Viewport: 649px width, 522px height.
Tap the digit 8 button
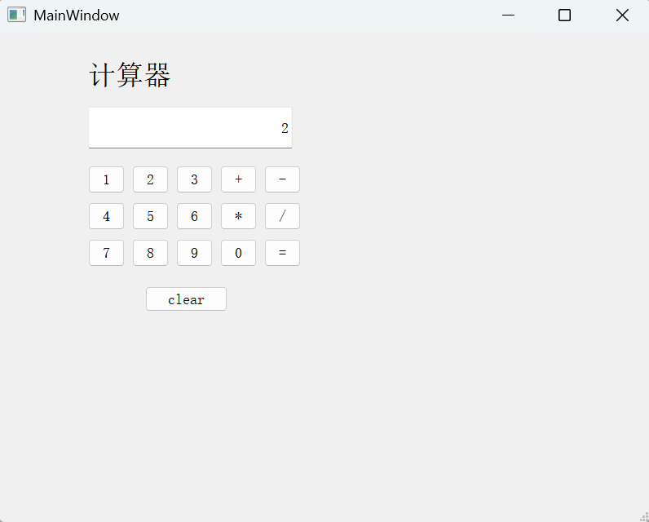tap(150, 253)
